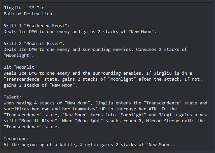Click the final Talent line ""Transcendence" state."
Image resolution: width=215 pixels, height=153 pixels.
point(31,127)
